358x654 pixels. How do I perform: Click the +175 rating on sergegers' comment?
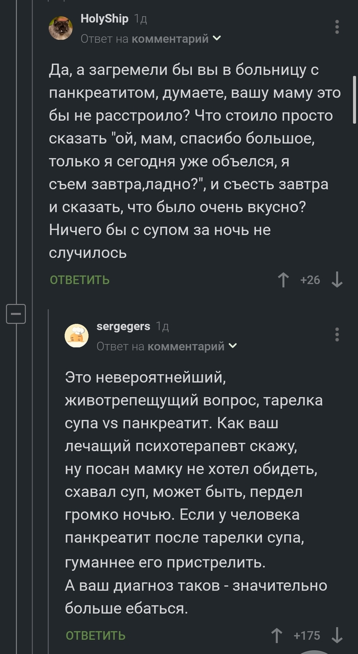307,636
